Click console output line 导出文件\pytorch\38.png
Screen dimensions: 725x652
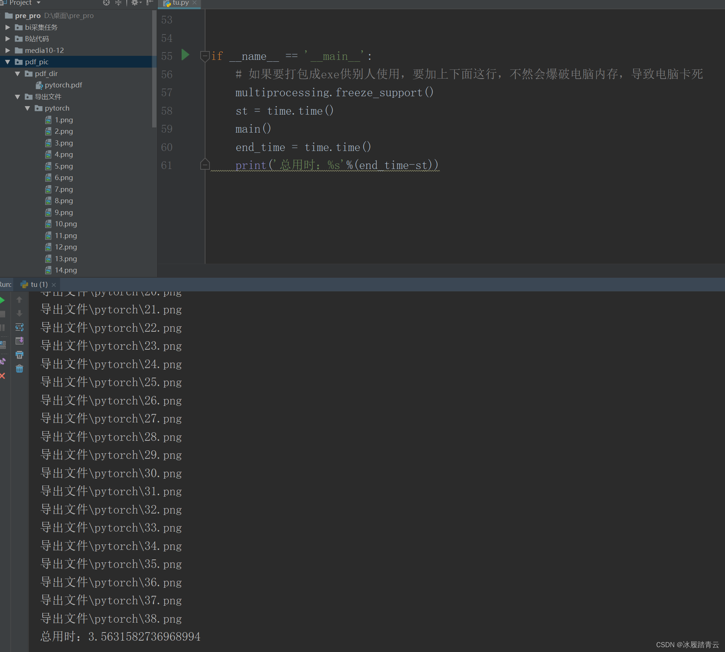(x=111, y=619)
